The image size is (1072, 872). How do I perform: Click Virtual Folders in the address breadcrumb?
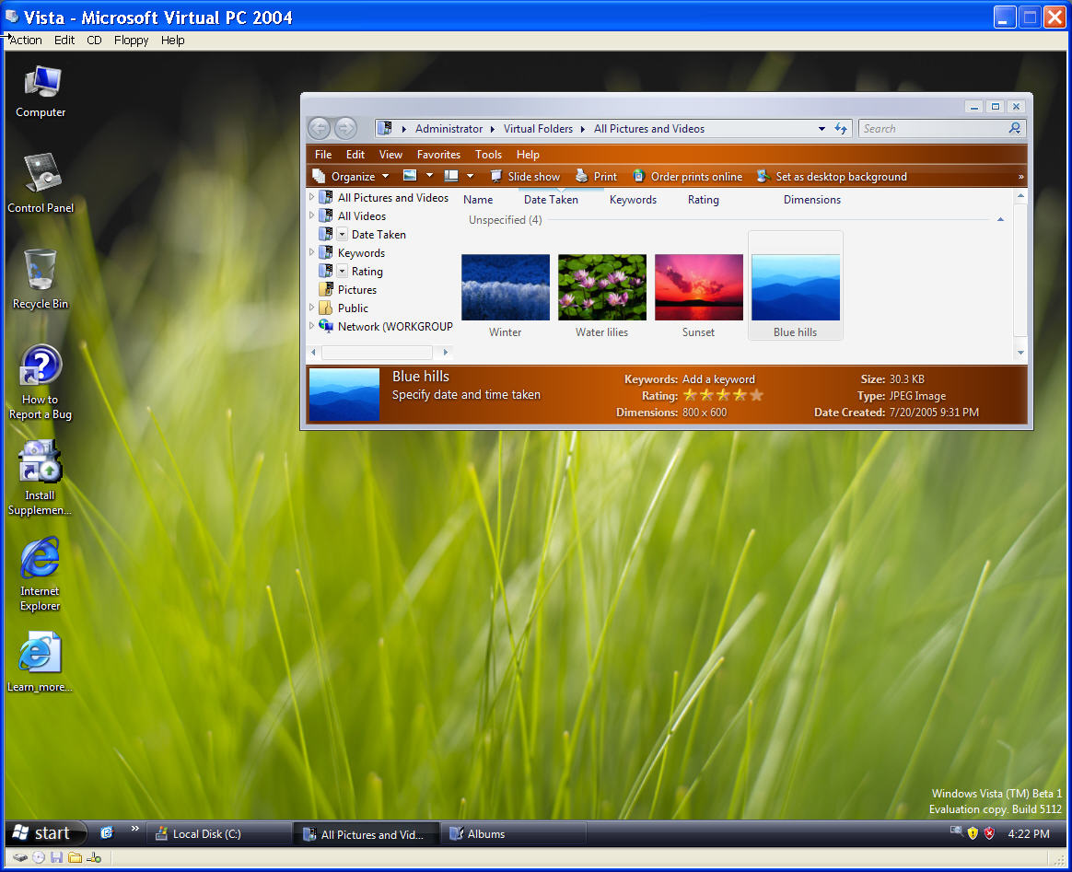(x=538, y=129)
